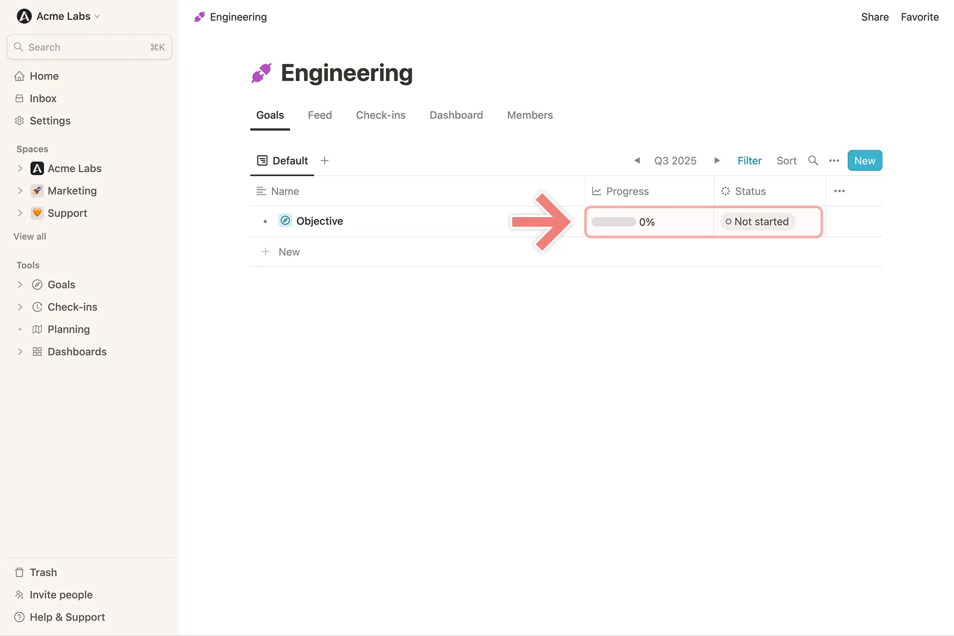
Task: Switch to the Check-ins tab
Action: tap(381, 115)
